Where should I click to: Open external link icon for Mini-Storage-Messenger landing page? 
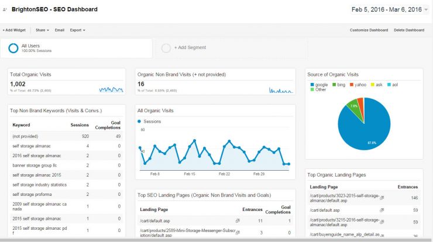[x=238, y=232]
